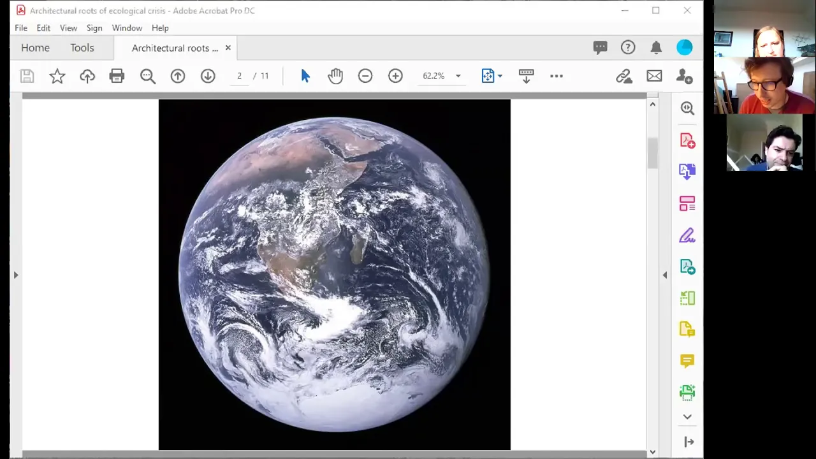Open the Edit menu
Viewport: 816px width, 459px height.
coord(43,28)
